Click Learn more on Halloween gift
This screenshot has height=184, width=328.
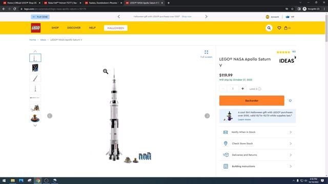(244, 120)
